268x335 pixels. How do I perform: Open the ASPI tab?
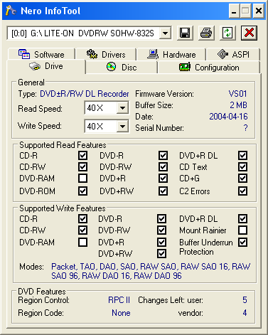233,54
